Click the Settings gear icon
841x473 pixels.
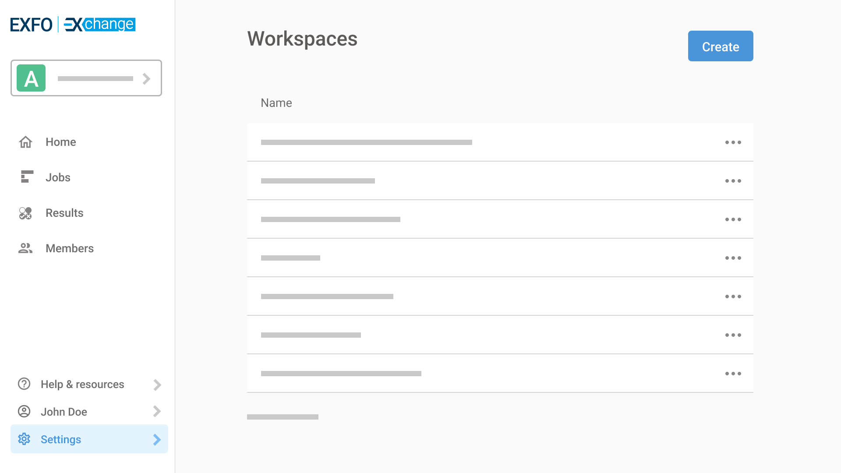(x=24, y=439)
